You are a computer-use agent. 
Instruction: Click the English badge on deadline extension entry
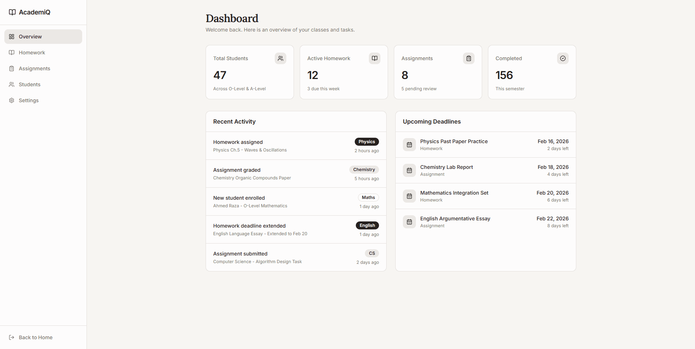[367, 225]
